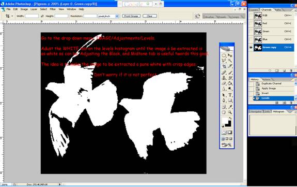This screenshot has height=187, width=297.
Task: Swap foreground and background colors
Action: 230,118
